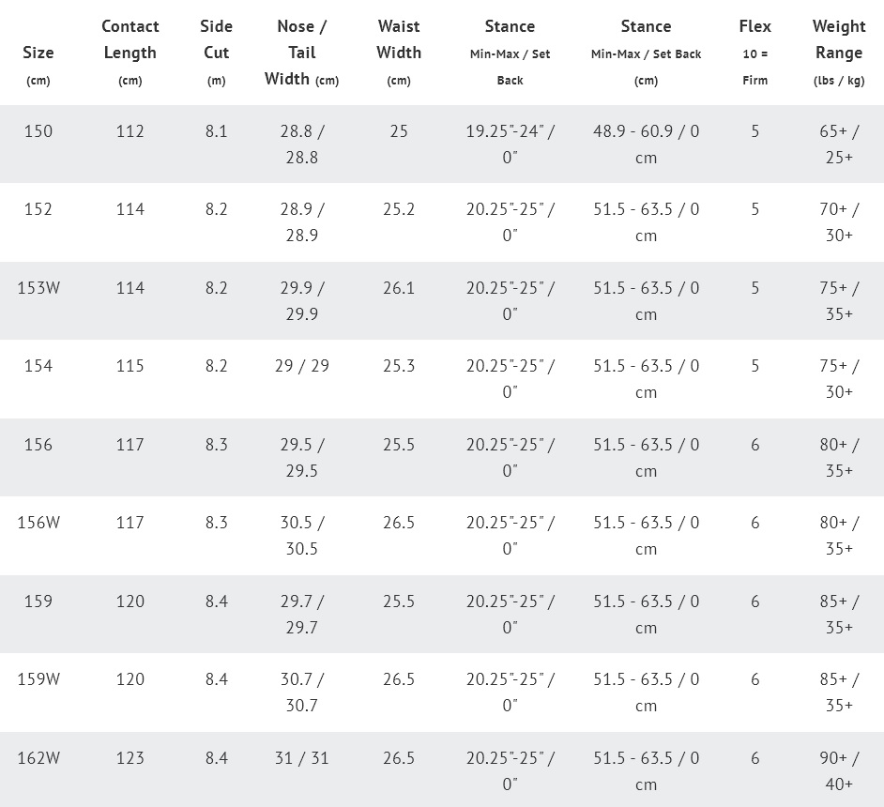Select the 90+ / 40+ weight range cell

coord(839,770)
